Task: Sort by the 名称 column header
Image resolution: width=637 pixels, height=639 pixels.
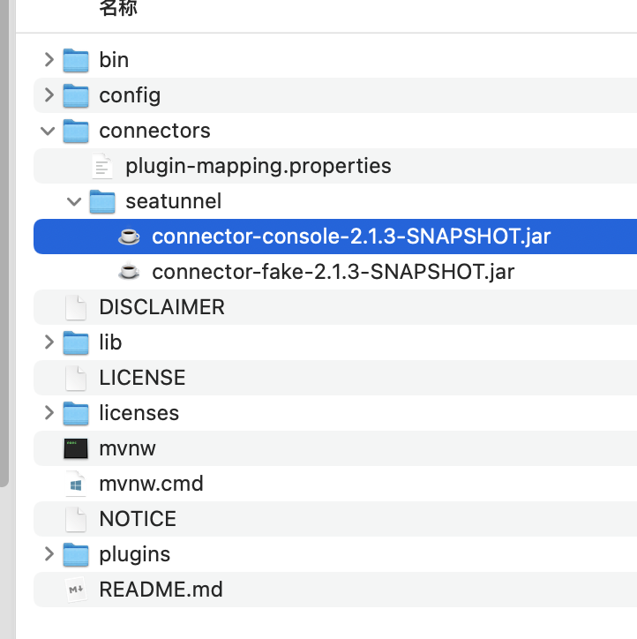Action: coord(118,9)
